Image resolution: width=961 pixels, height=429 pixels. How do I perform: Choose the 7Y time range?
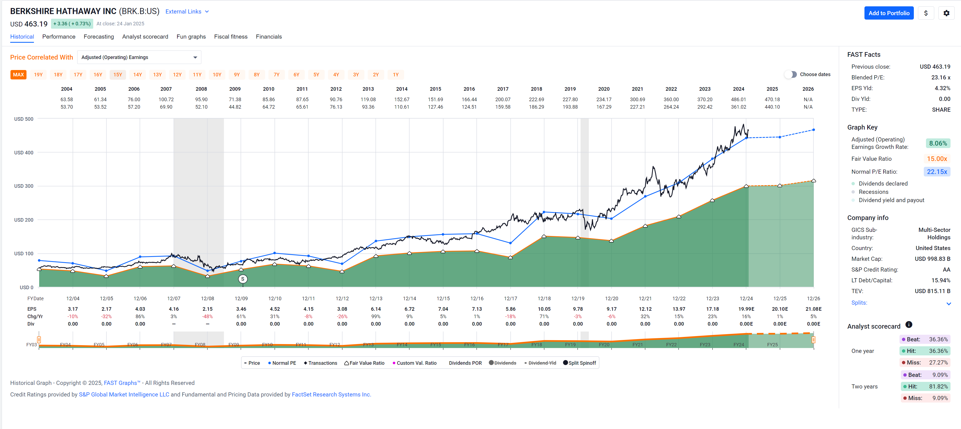276,75
